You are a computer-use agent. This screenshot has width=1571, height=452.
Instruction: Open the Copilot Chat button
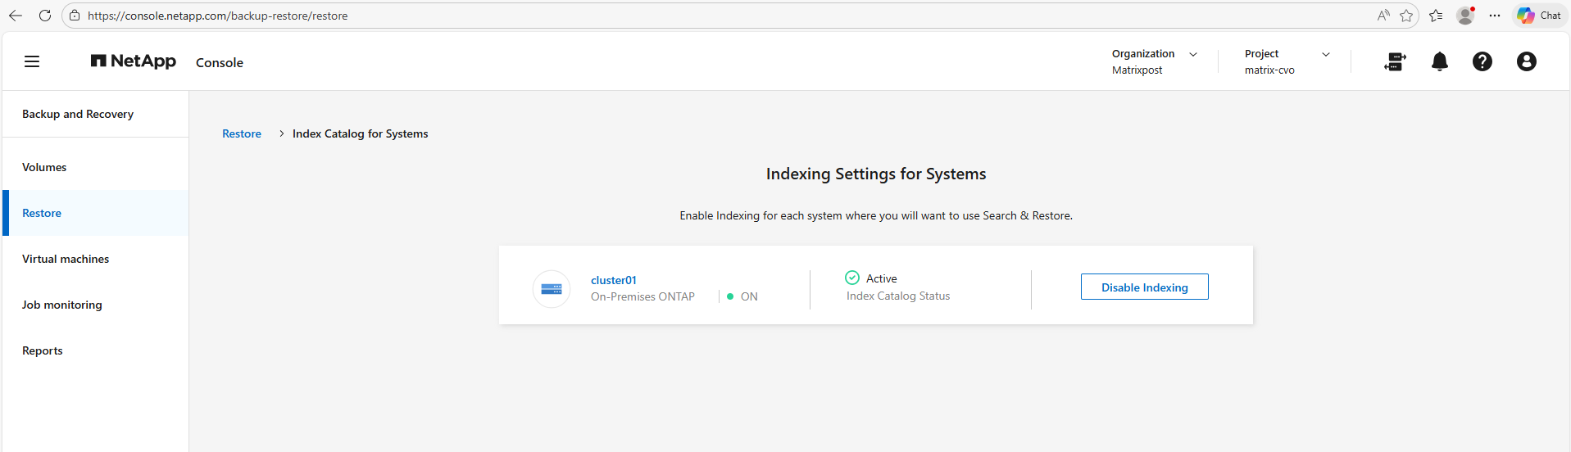tap(1538, 16)
